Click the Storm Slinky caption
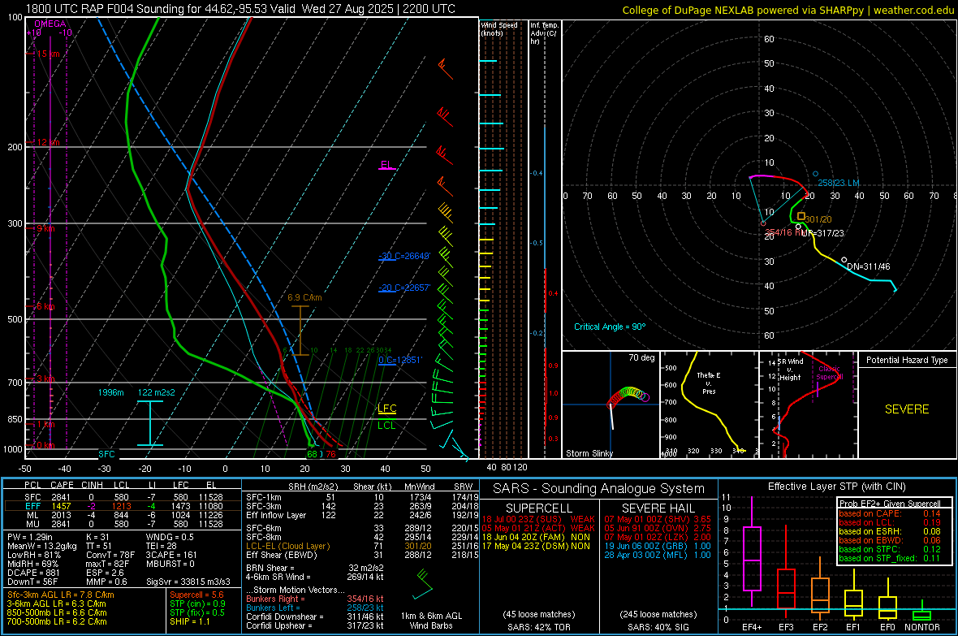Viewport: 958px width, 636px height. (589, 453)
